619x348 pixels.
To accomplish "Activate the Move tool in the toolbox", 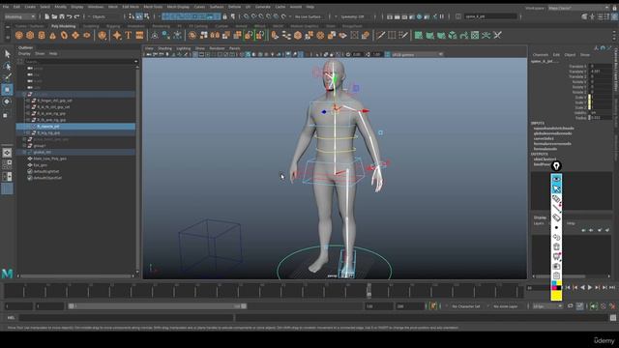I will (x=7, y=90).
